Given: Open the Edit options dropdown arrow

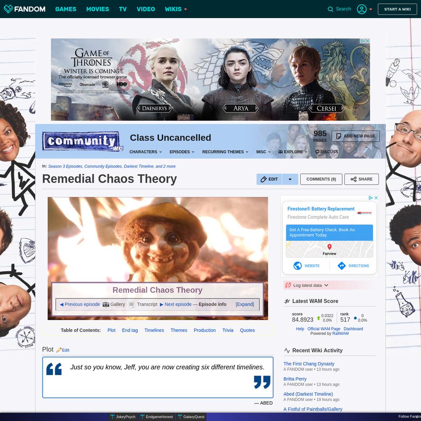Looking at the screenshot, I should [290, 179].
